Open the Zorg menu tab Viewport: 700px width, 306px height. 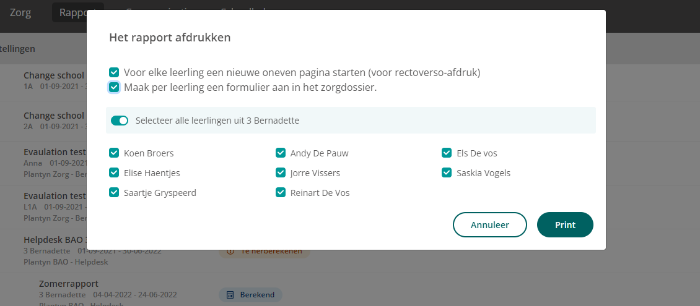[20, 12]
